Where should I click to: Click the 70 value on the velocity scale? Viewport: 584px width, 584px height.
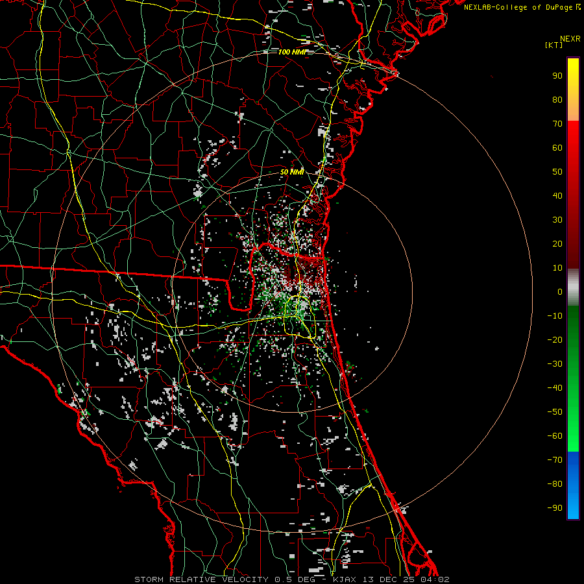[x=557, y=123]
